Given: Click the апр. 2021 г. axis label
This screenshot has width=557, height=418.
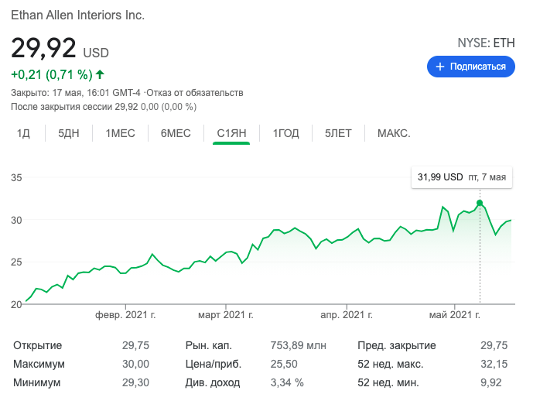Looking at the screenshot, I should pyautogui.click(x=347, y=315).
